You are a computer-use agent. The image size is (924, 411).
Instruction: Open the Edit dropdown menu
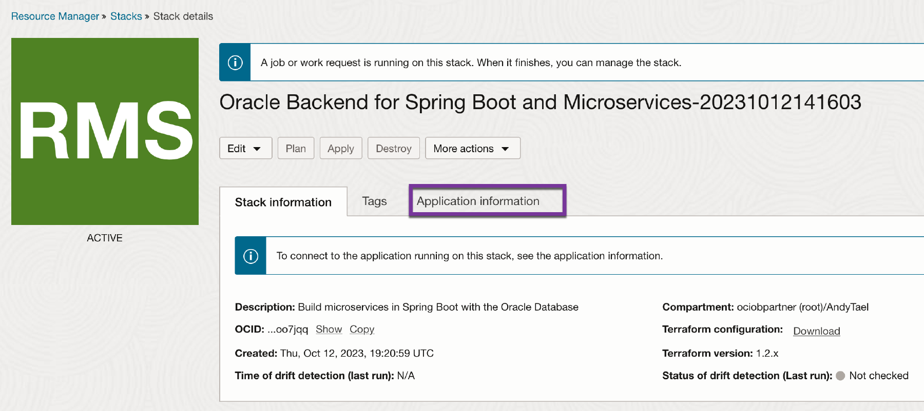[x=245, y=148]
